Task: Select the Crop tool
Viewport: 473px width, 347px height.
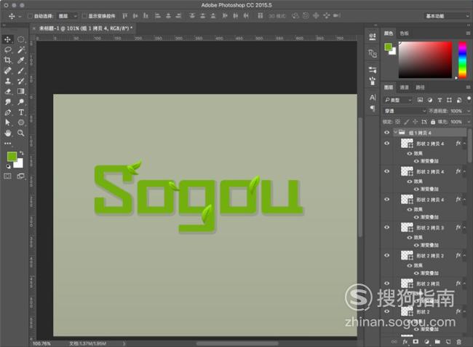Action: coord(7,61)
